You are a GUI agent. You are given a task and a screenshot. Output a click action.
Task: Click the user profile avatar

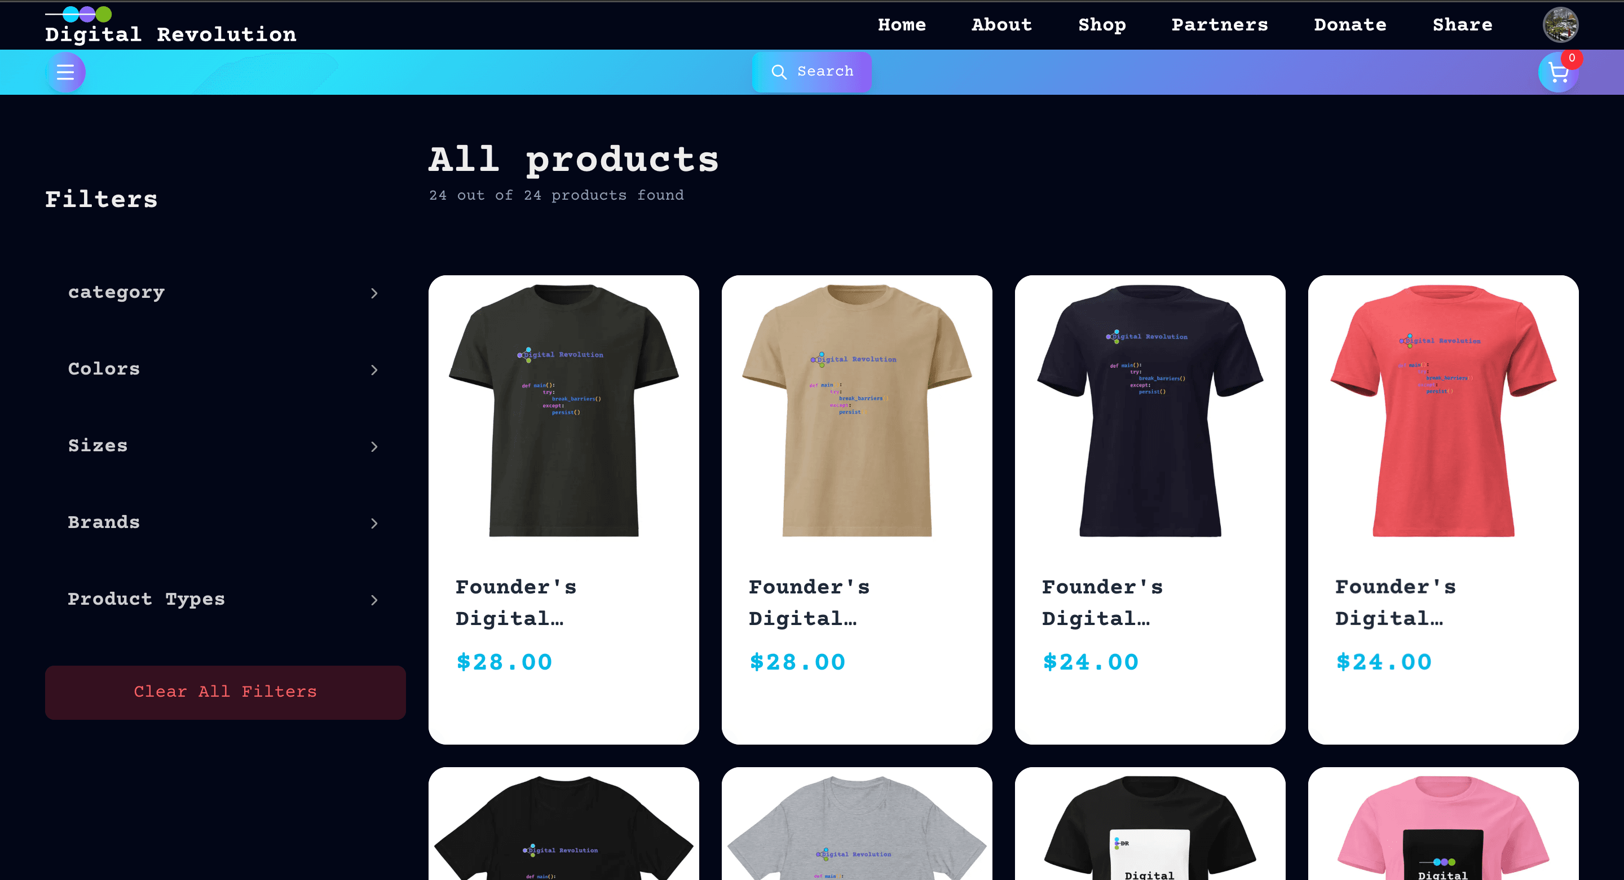tap(1560, 25)
